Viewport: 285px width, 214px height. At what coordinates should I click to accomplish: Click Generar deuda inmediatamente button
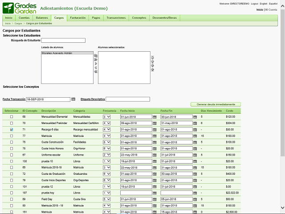pos(216,104)
